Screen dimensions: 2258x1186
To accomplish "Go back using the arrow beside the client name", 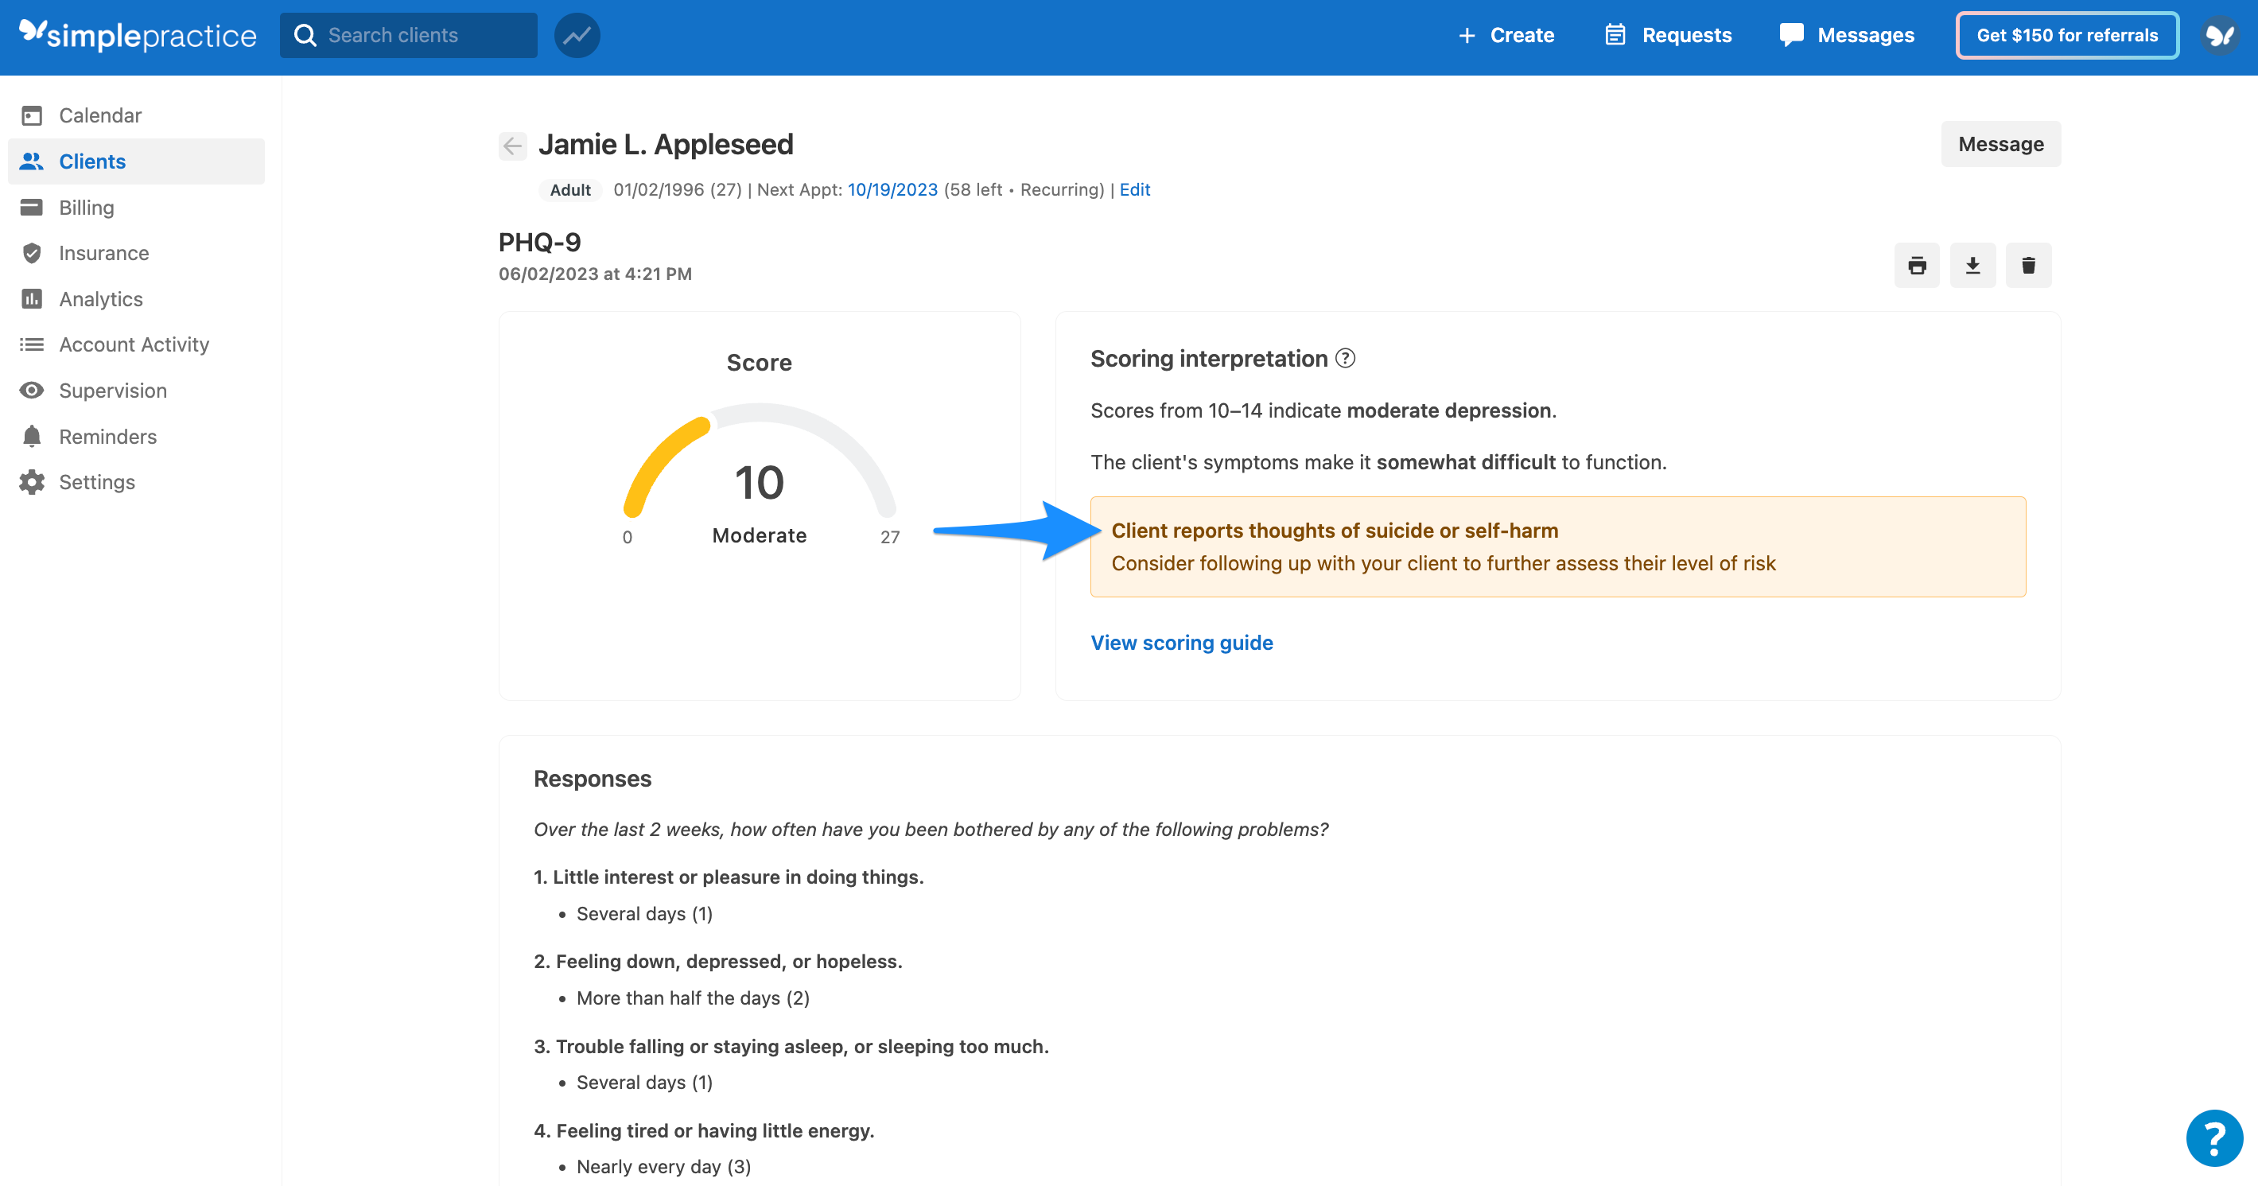I will (512, 146).
